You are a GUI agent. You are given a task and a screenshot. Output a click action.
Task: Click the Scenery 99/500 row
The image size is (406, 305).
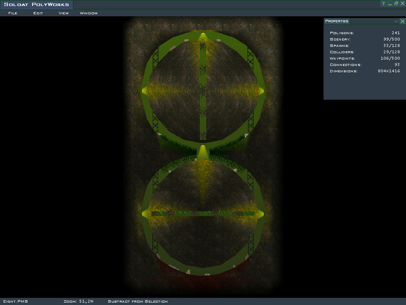pos(364,39)
